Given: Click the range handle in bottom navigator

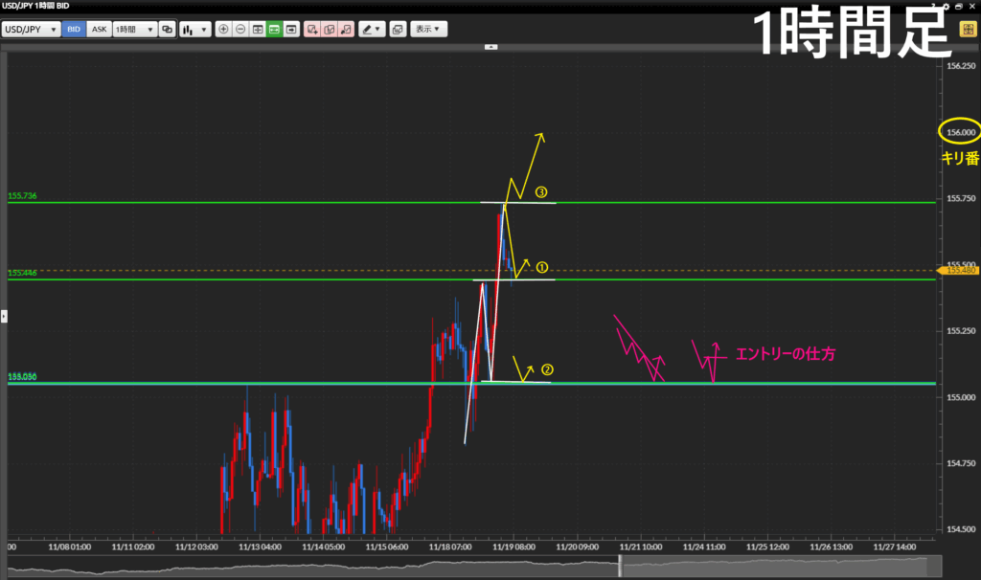Looking at the screenshot, I should [x=620, y=567].
